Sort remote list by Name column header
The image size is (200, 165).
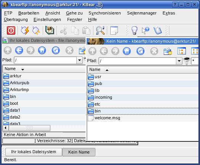pyautogui.click(x=143, y=70)
